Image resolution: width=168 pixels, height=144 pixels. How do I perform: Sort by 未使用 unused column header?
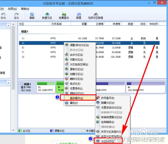pos(113,24)
